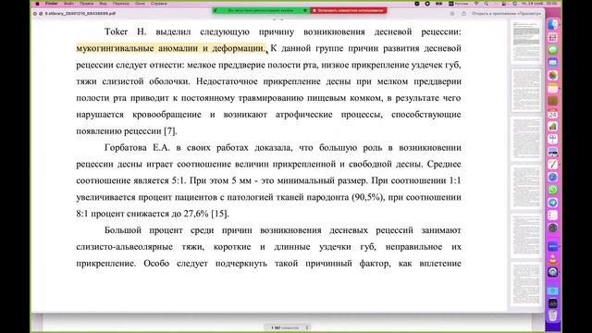Open Reminders from the dock
The width and height of the screenshot is (592, 333).
tap(552, 216)
